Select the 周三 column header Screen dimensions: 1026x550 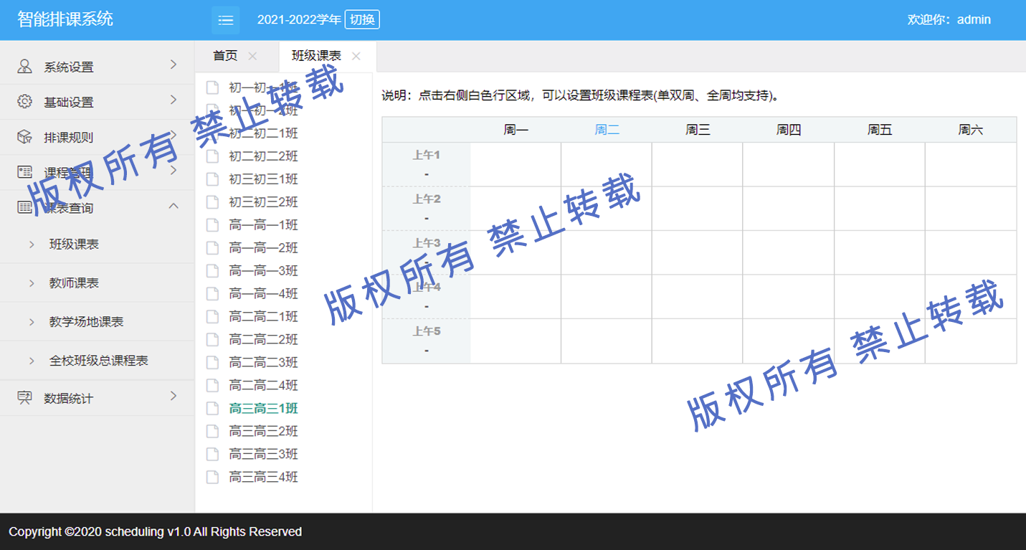coord(698,130)
